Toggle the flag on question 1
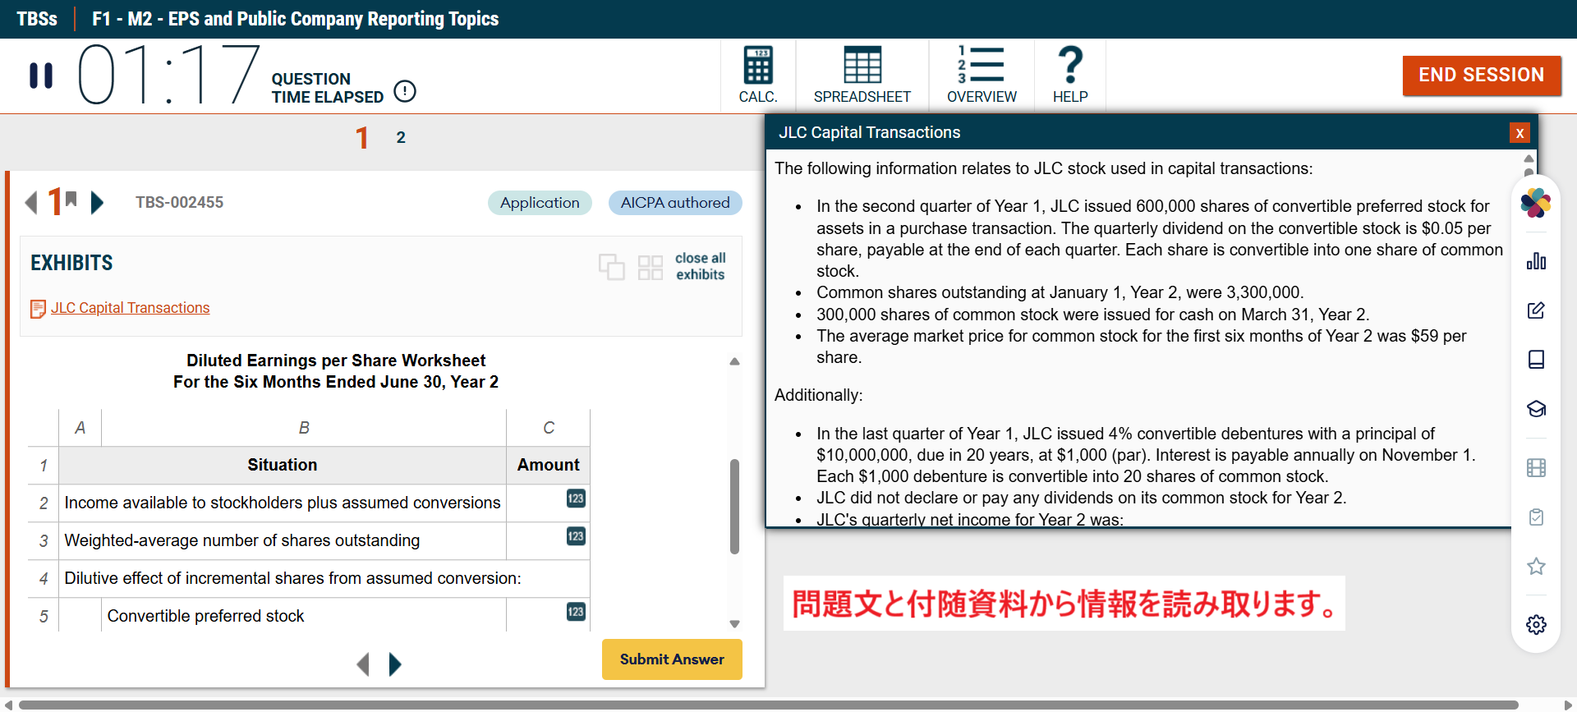This screenshot has width=1577, height=712. click(x=71, y=199)
